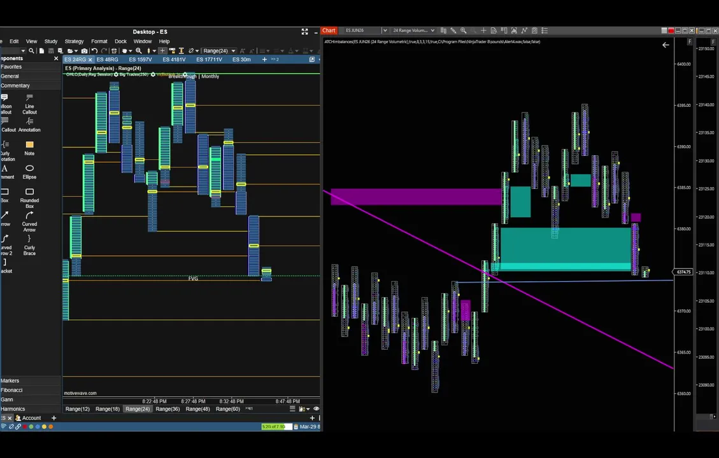Select the hand pan tool icon
Viewport: 719px width, 458px height.
pyautogui.click(x=124, y=51)
